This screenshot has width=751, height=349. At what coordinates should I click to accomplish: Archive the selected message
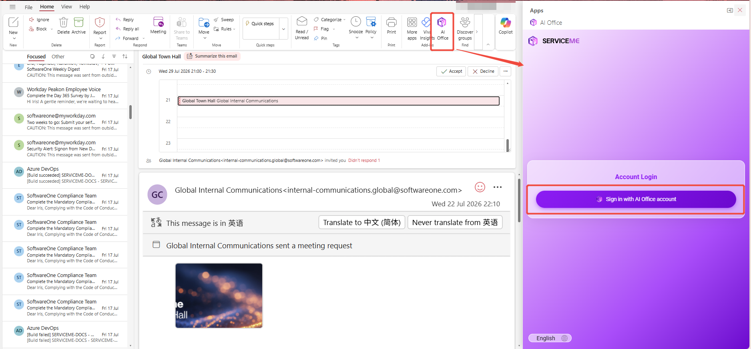click(x=78, y=26)
